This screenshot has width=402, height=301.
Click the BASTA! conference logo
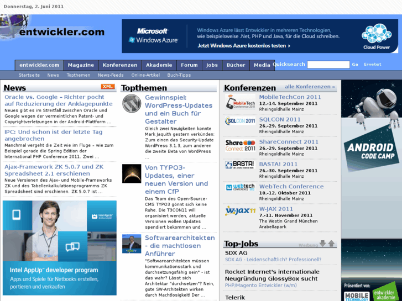[240, 165]
